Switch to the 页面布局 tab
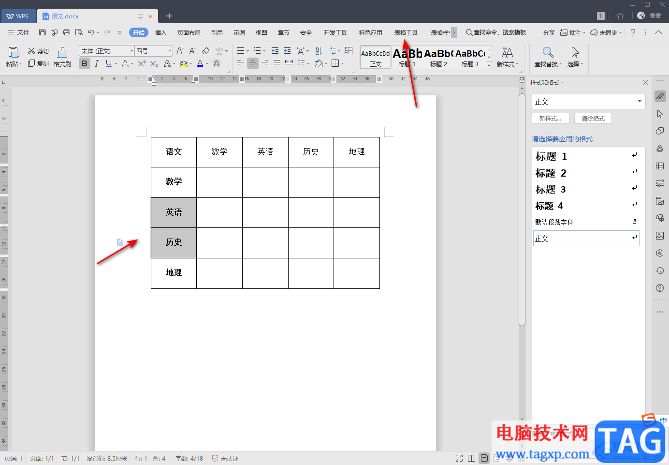Viewport: 669px width, 465px height. tap(189, 32)
